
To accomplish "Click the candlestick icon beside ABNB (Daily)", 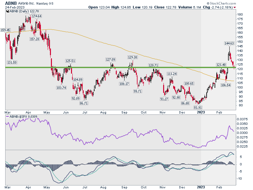I will (7, 11).
